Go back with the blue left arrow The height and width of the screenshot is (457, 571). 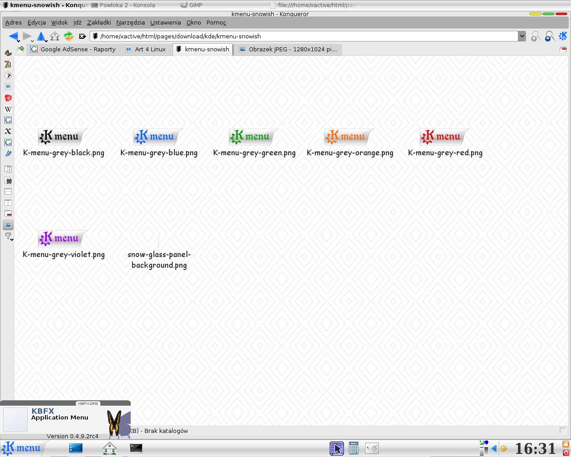pyautogui.click(x=13, y=36)
